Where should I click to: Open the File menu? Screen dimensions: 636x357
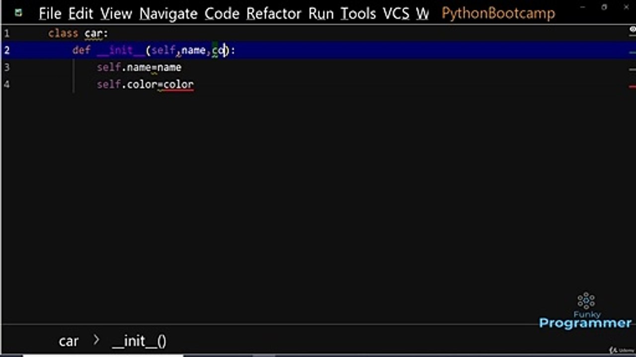click(50, 13)
